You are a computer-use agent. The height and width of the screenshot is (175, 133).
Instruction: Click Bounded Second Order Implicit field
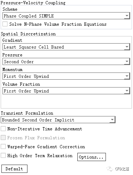[58, 120]
